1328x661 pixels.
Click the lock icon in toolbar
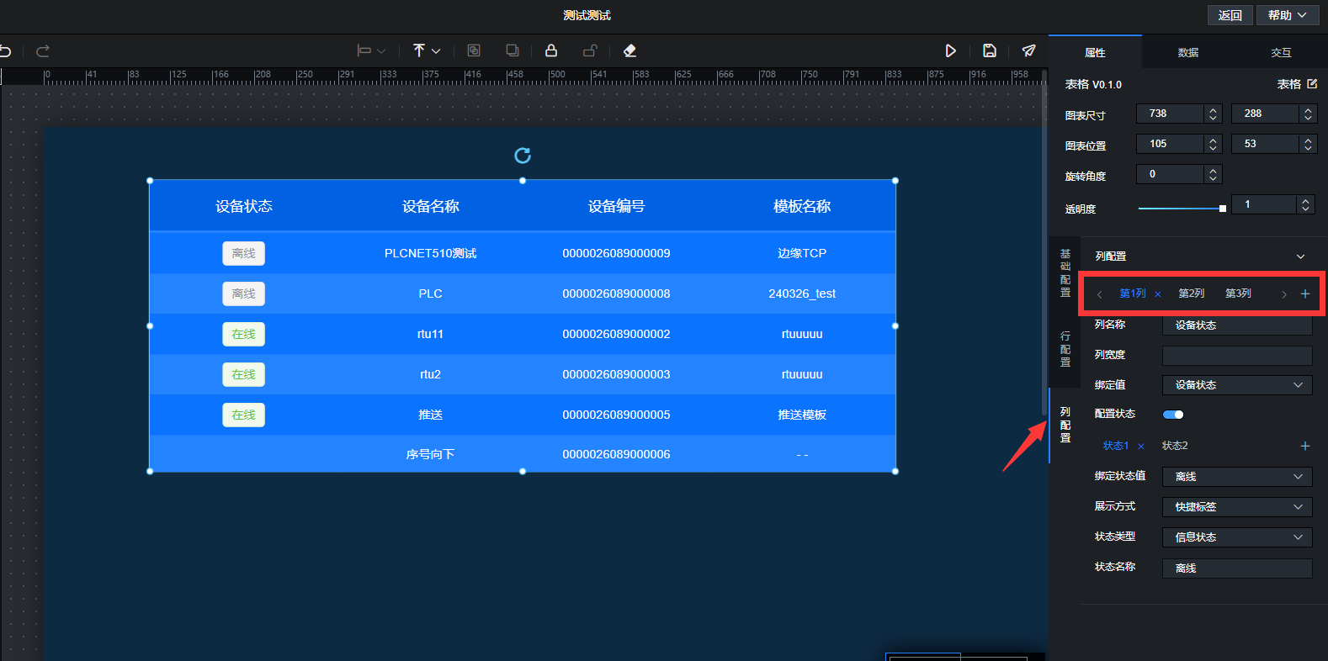[x=551, y=50]
